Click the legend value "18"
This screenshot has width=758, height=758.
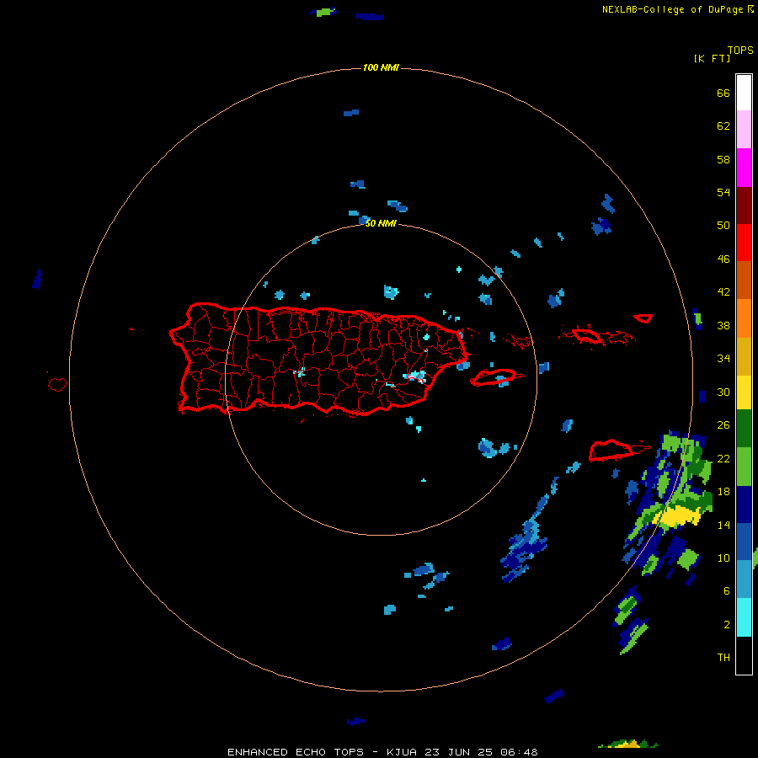[723, 492]
